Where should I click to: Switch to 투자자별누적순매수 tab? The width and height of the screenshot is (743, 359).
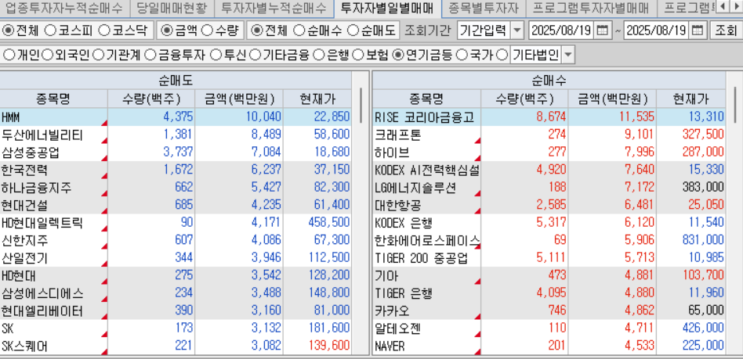[x=274, y=8]
